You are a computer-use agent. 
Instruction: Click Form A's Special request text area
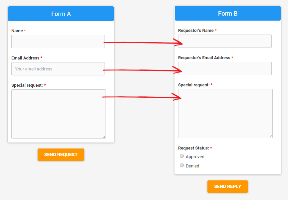[x=58, y=113]
